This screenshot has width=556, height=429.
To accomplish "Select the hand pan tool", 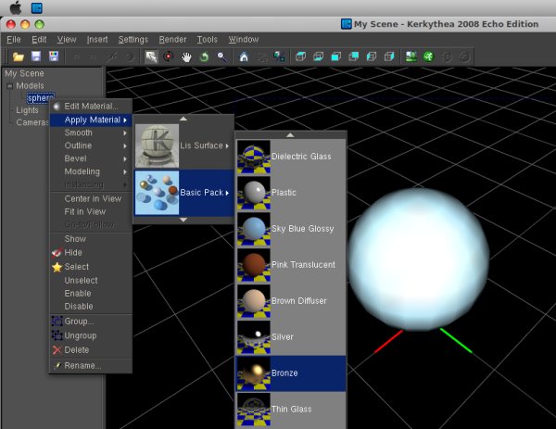I will [x=186, y=57].
